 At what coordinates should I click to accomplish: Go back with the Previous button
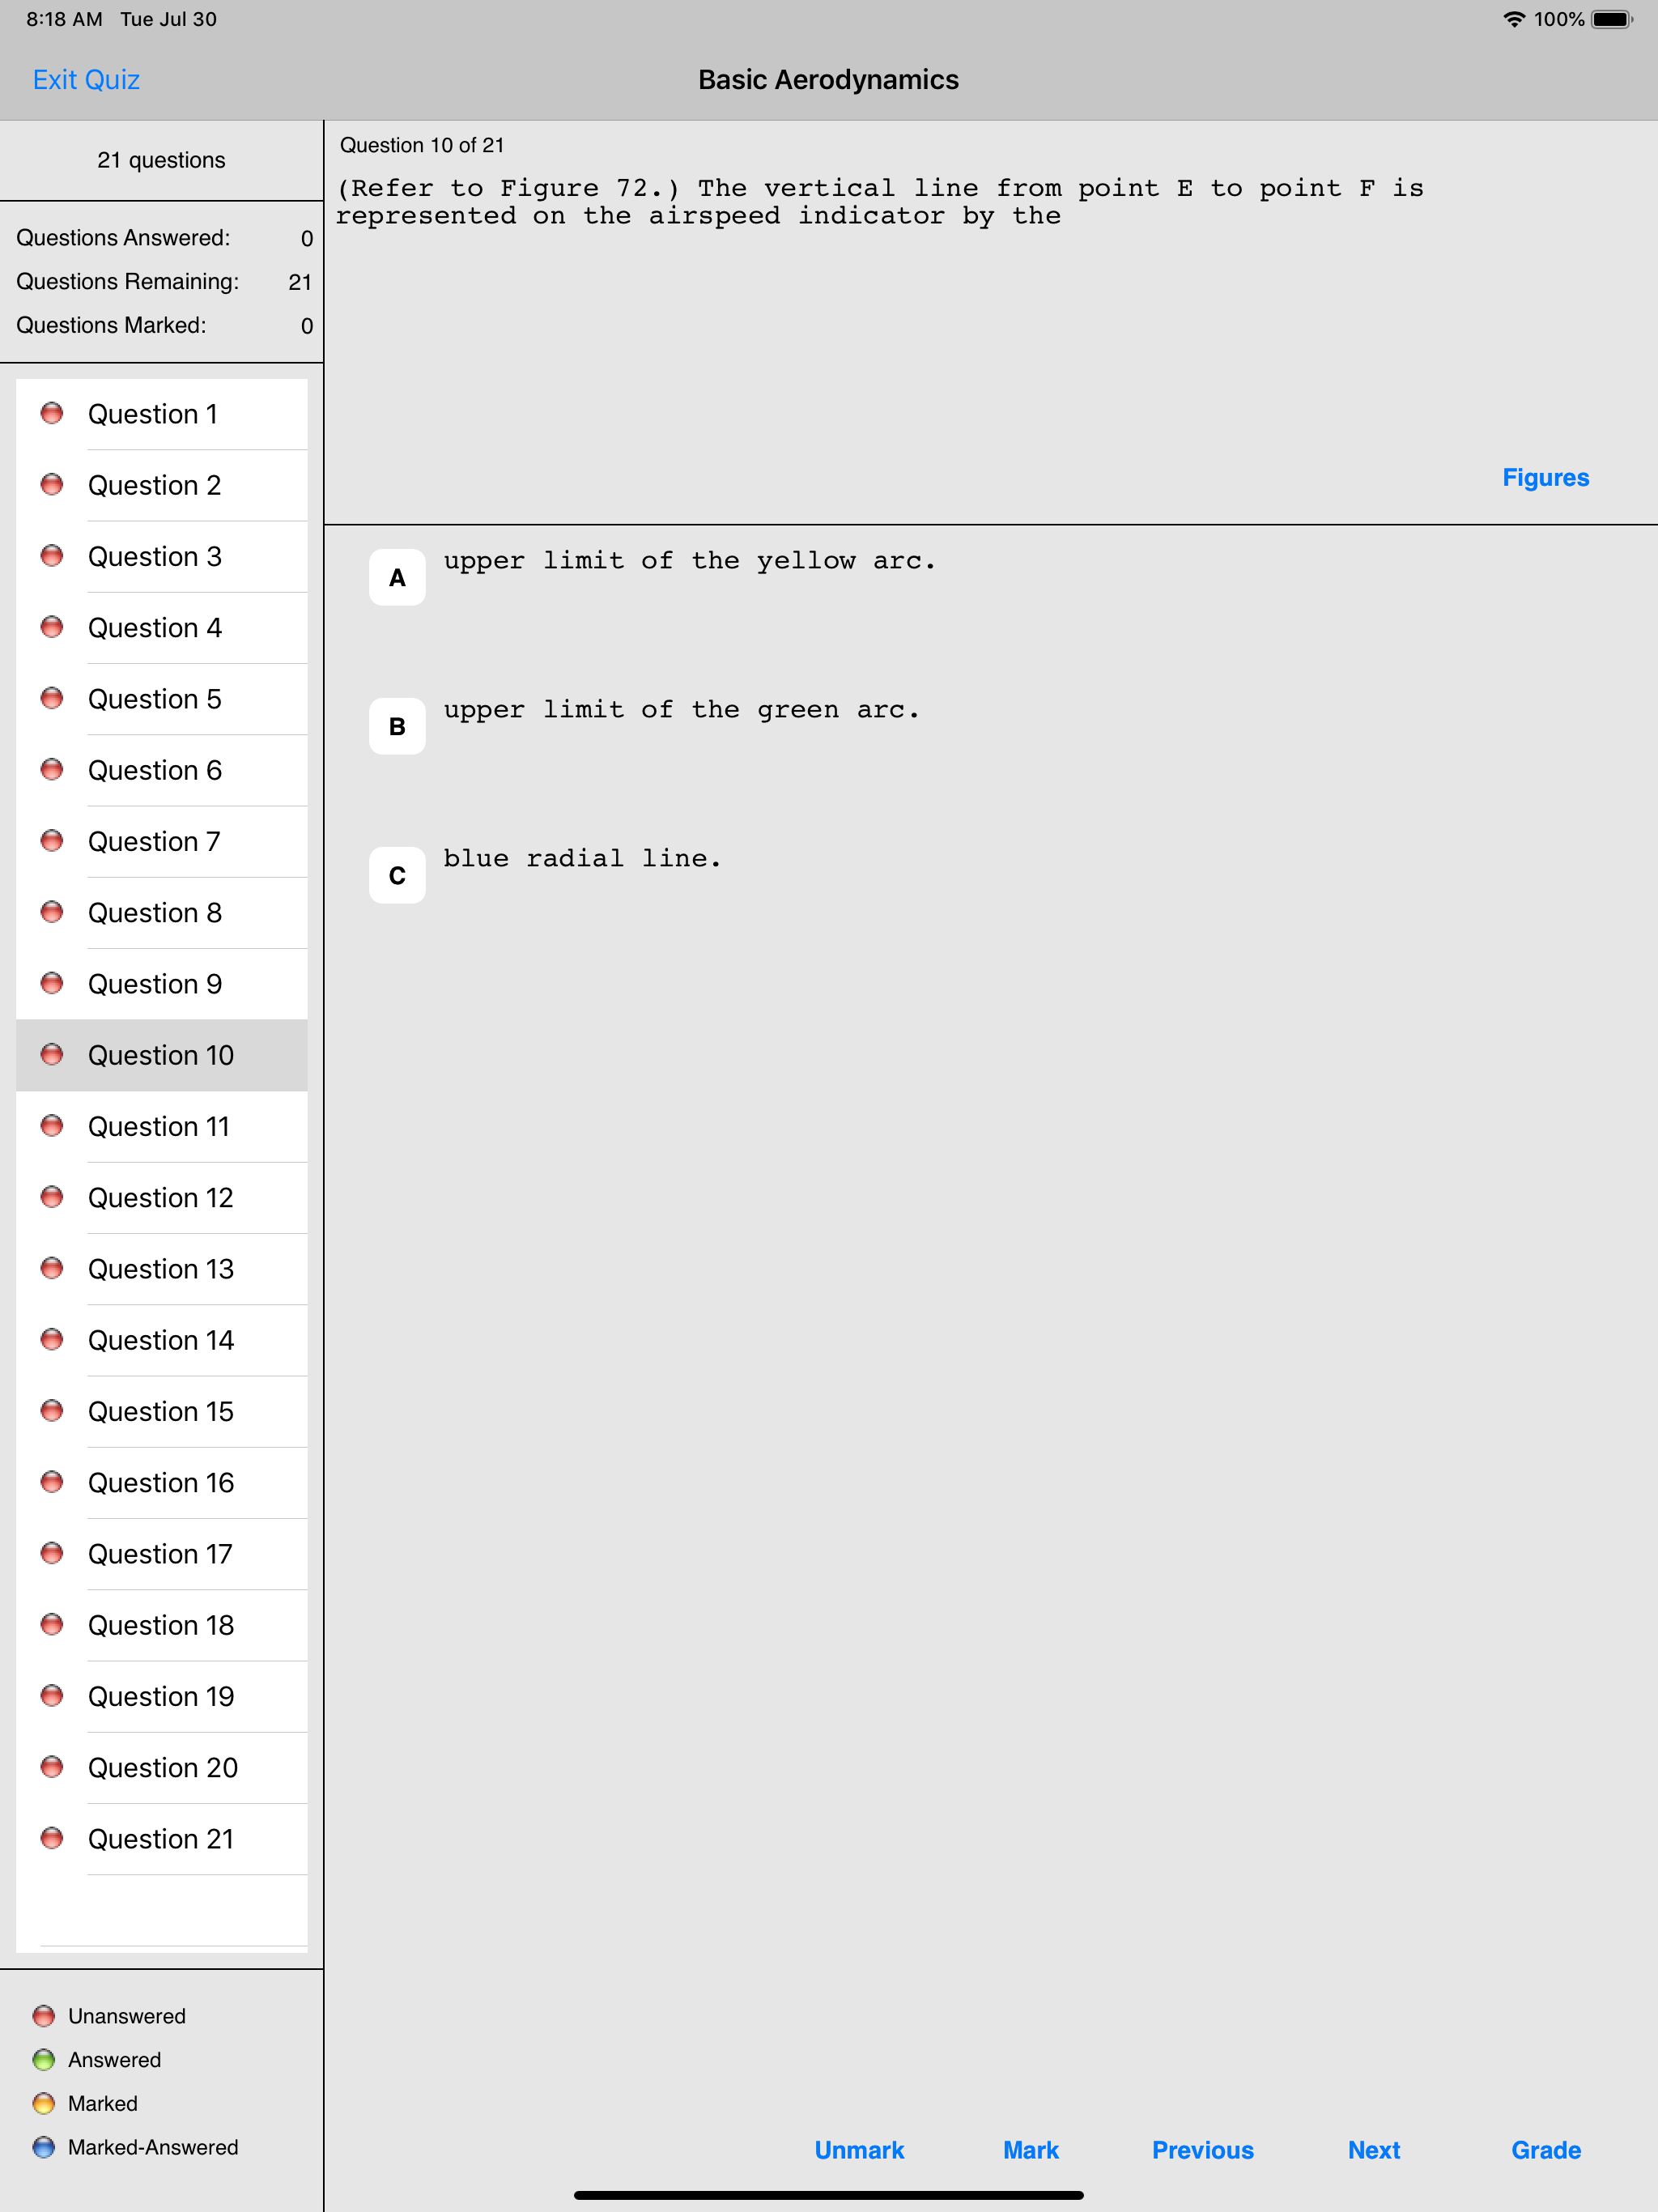[1202, 2150]
